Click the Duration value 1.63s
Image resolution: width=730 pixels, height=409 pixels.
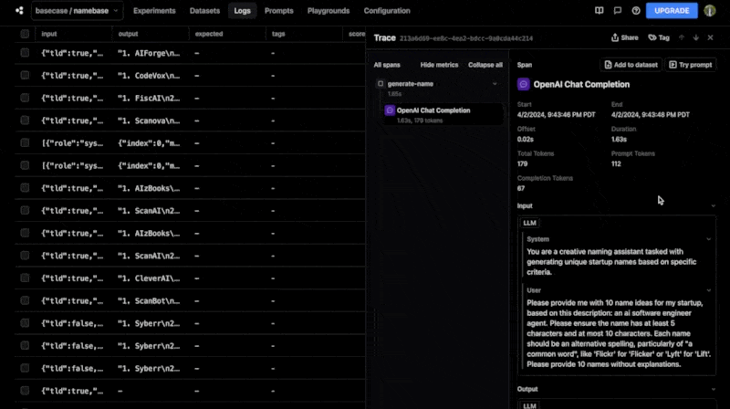pyautogui.click(x=619, y=140)
